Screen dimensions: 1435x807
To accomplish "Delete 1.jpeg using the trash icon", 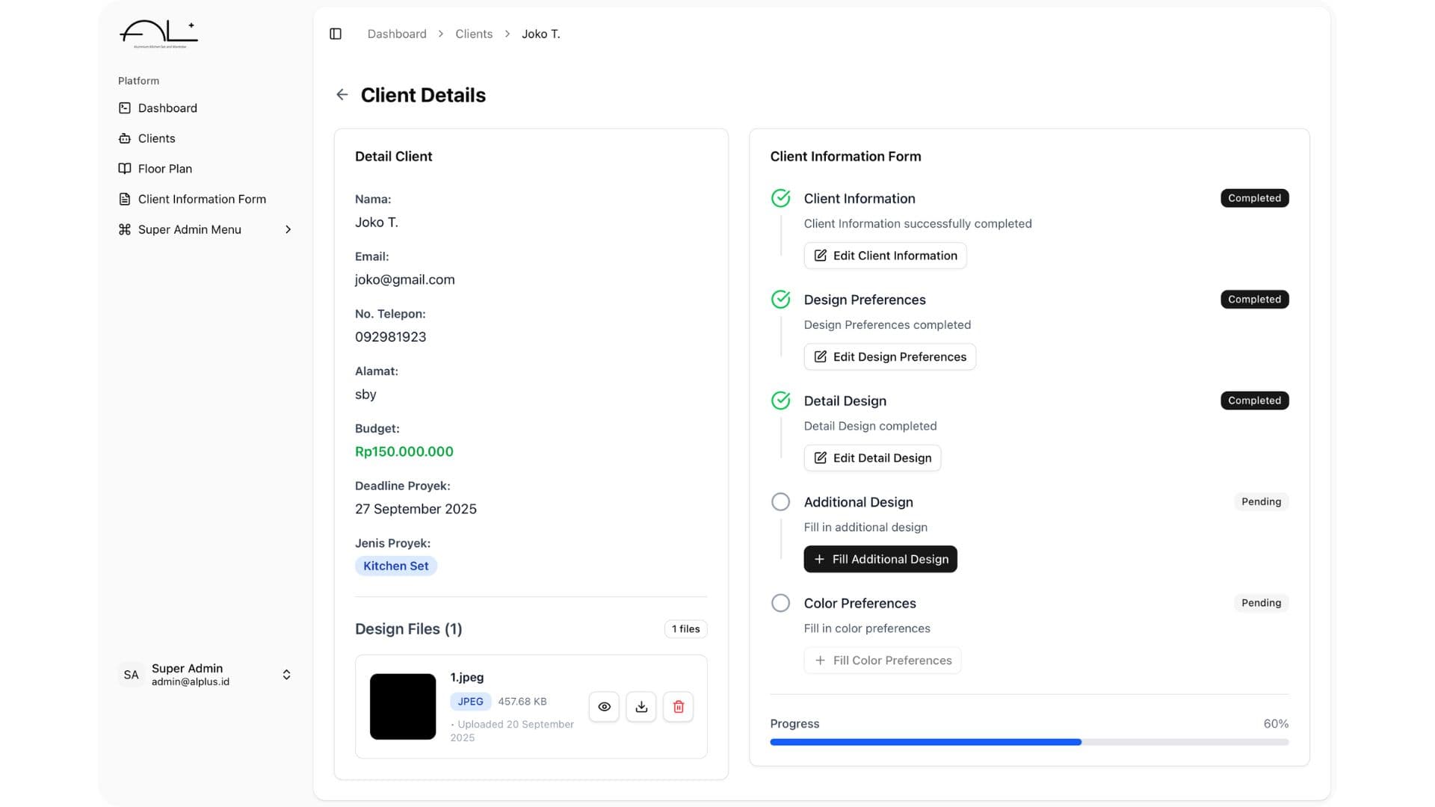I will pos(679,707).
